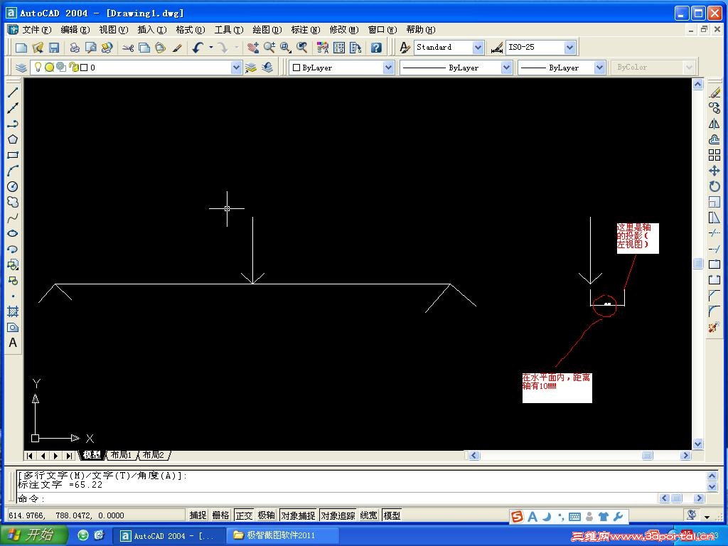
Task: Toggle 模型 model space button in status bar
Action: point(392,515)
